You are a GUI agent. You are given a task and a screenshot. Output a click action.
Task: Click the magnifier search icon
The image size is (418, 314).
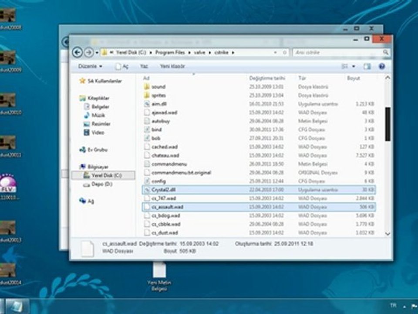click(385, 52)
